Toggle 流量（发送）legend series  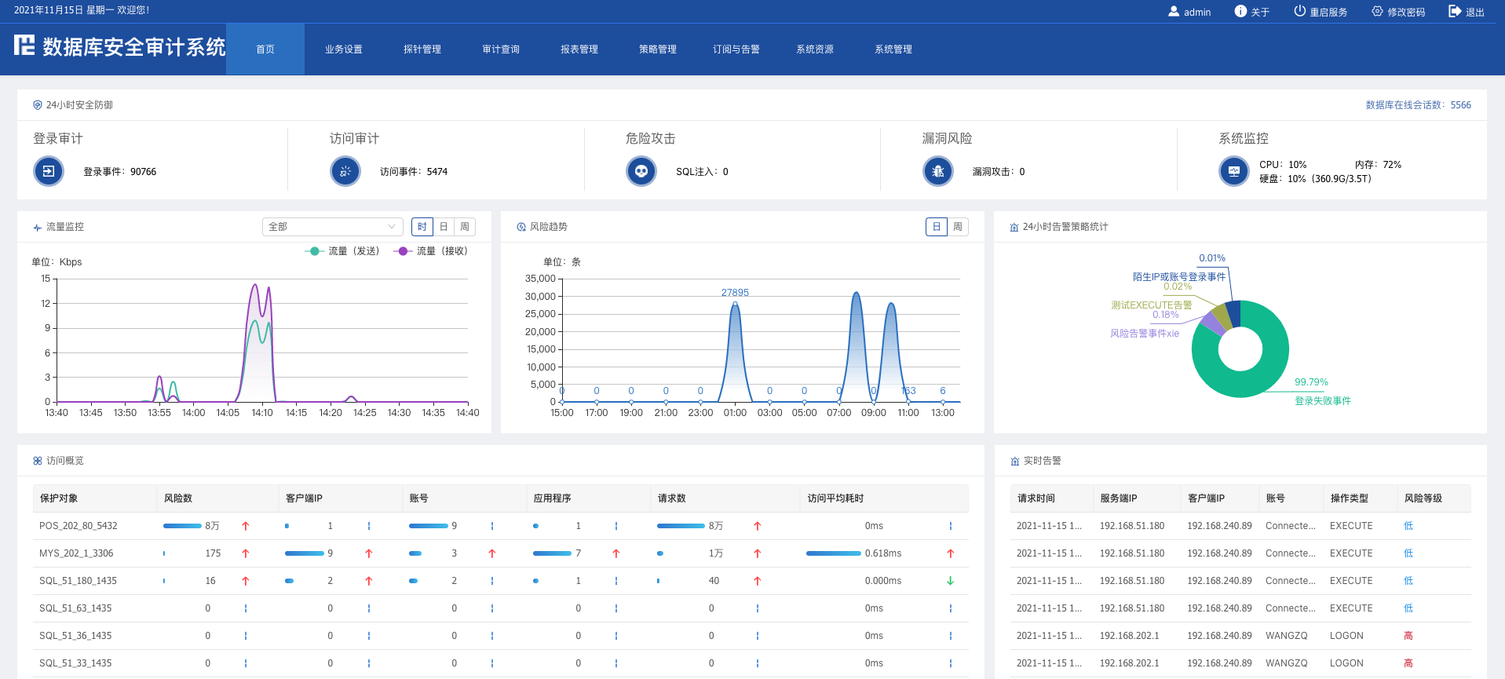pyautogui.click(x=342, y=251)
